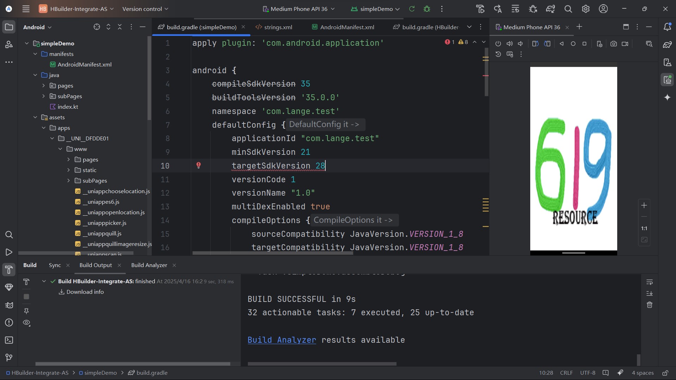Open the Gemini sparkle panel
This screenshot has width=676, height=380.
(x=667, y=97)
